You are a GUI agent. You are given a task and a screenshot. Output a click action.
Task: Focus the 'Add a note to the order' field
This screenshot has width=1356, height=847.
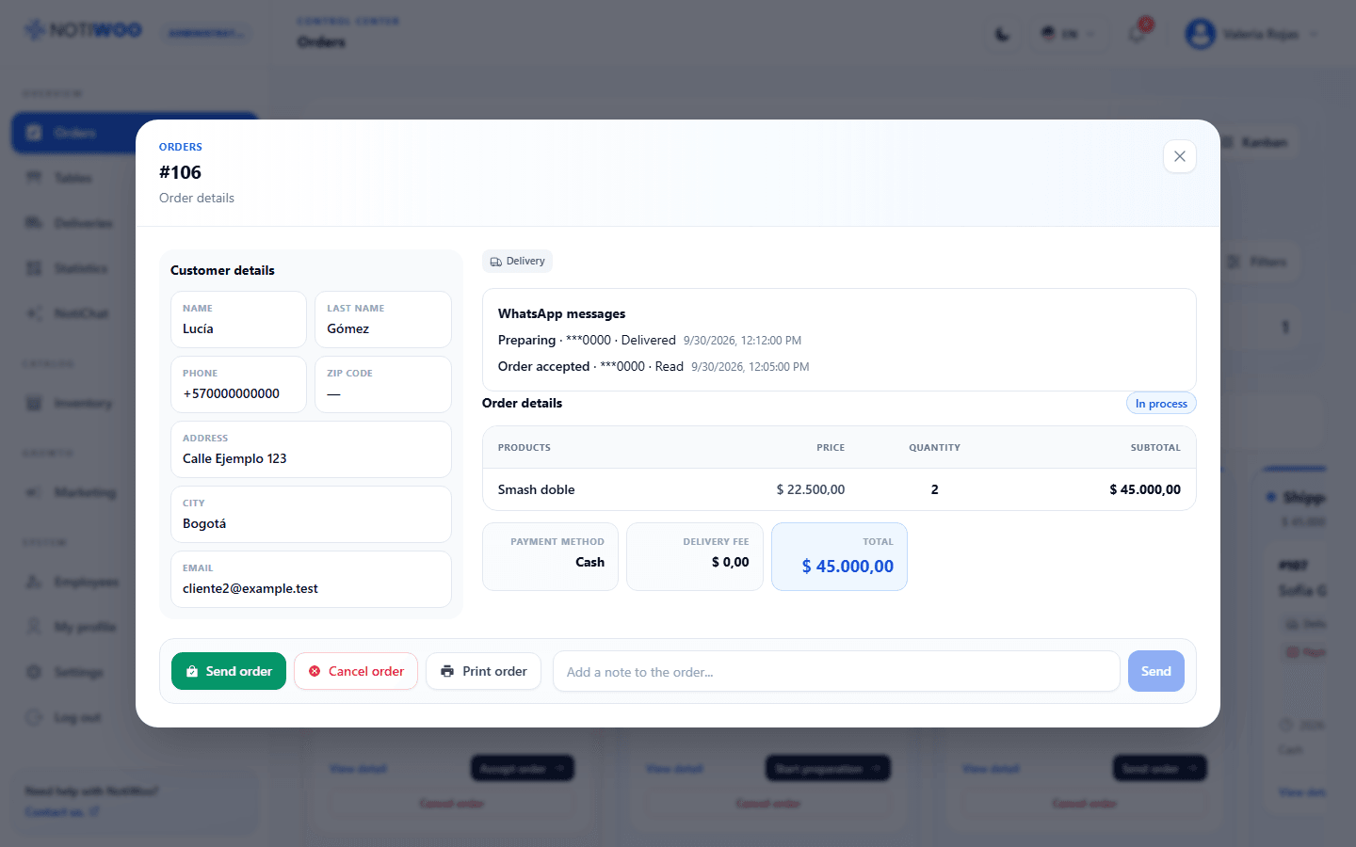(x=836, y=671)
